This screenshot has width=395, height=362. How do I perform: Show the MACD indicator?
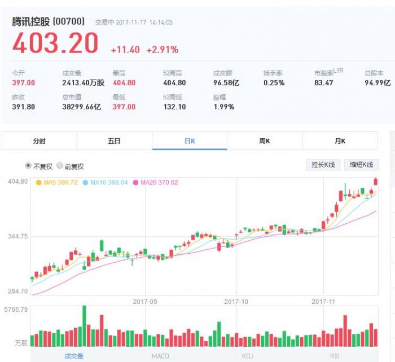(x=160, y=356)
